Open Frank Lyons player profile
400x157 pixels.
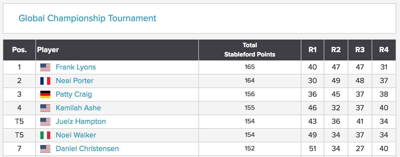[76, 67]
